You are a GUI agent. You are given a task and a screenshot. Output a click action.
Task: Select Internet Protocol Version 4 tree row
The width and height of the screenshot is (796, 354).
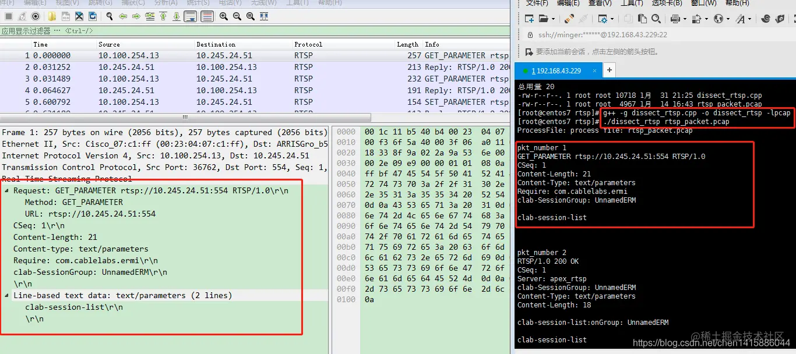(x=164, y=155)
